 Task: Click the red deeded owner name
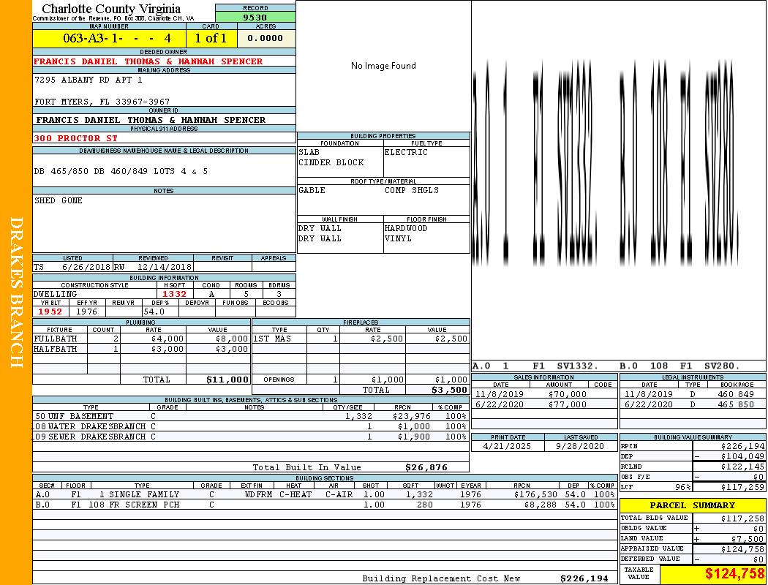click(148, 61)
